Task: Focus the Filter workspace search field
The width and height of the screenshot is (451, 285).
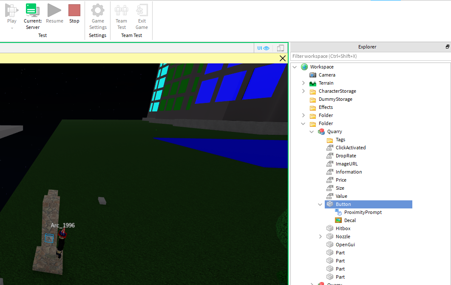Action: 371,56
